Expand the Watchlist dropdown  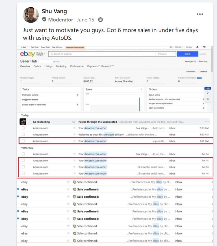(x=179, y=47)
